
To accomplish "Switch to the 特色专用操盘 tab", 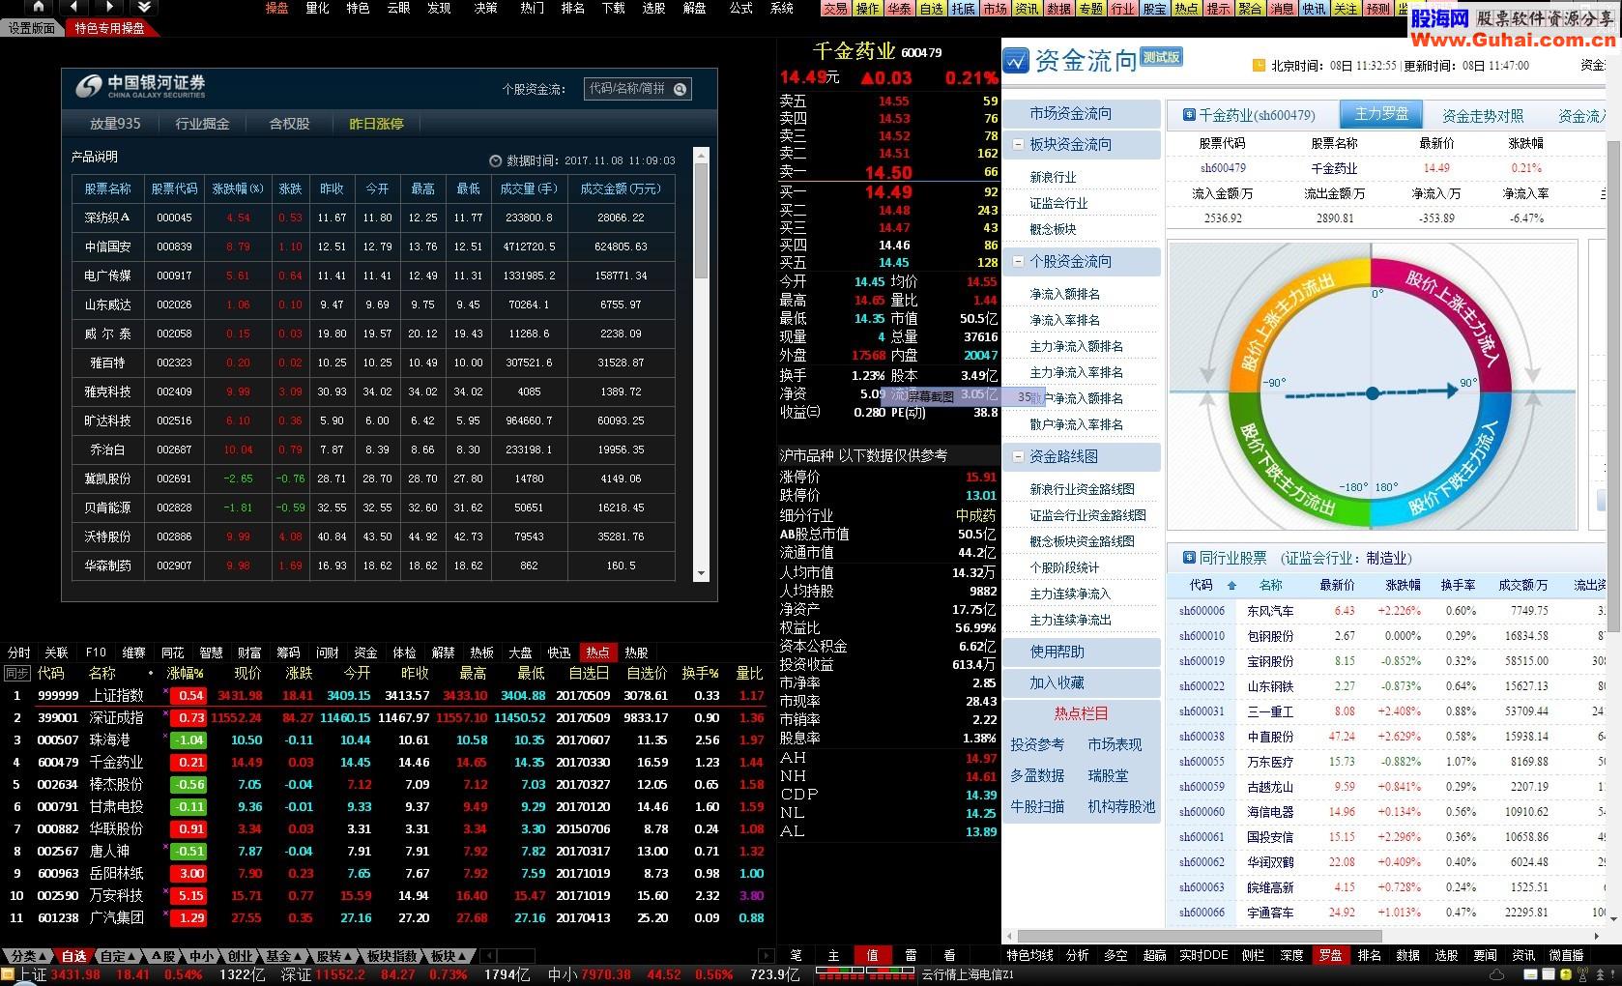I will (110, 28).
